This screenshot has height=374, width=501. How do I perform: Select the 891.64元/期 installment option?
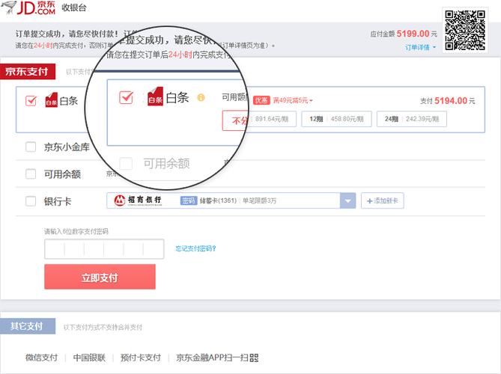click(273, 119)
